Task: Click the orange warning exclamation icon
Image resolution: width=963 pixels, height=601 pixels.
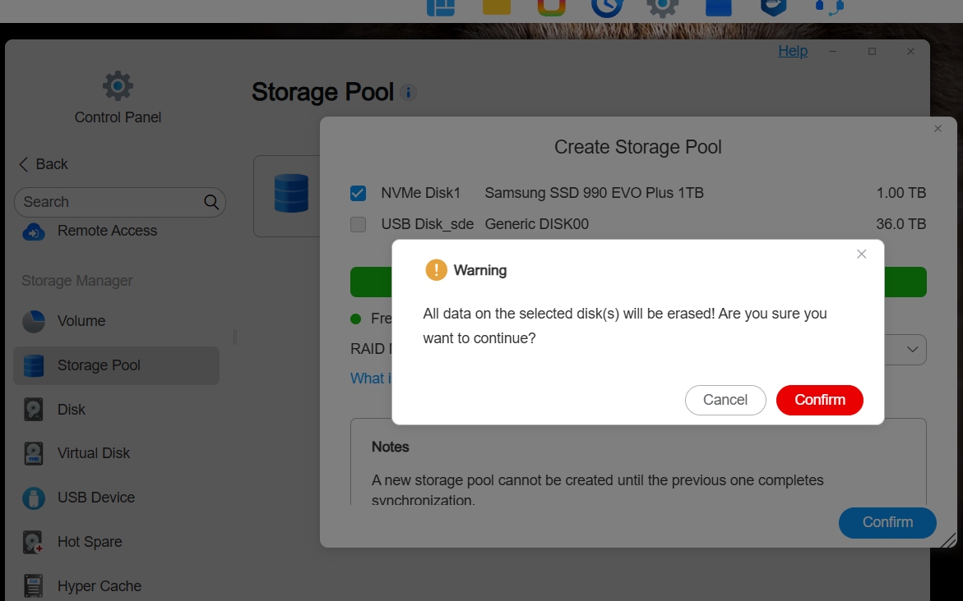Action: click(436, 270)
